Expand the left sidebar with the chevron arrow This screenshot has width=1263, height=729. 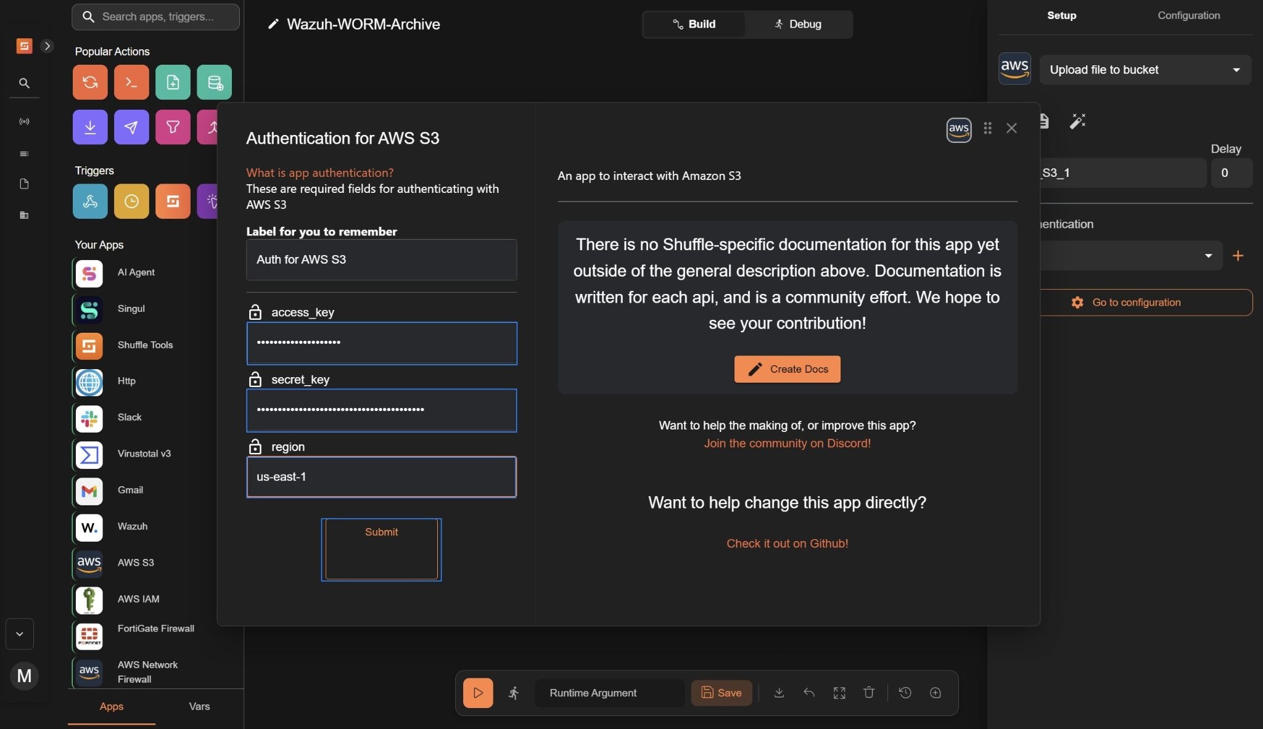click(x=47, y=46)
